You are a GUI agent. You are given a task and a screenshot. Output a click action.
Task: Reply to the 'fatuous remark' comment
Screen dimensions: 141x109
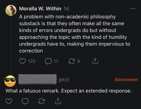[25, 101]
